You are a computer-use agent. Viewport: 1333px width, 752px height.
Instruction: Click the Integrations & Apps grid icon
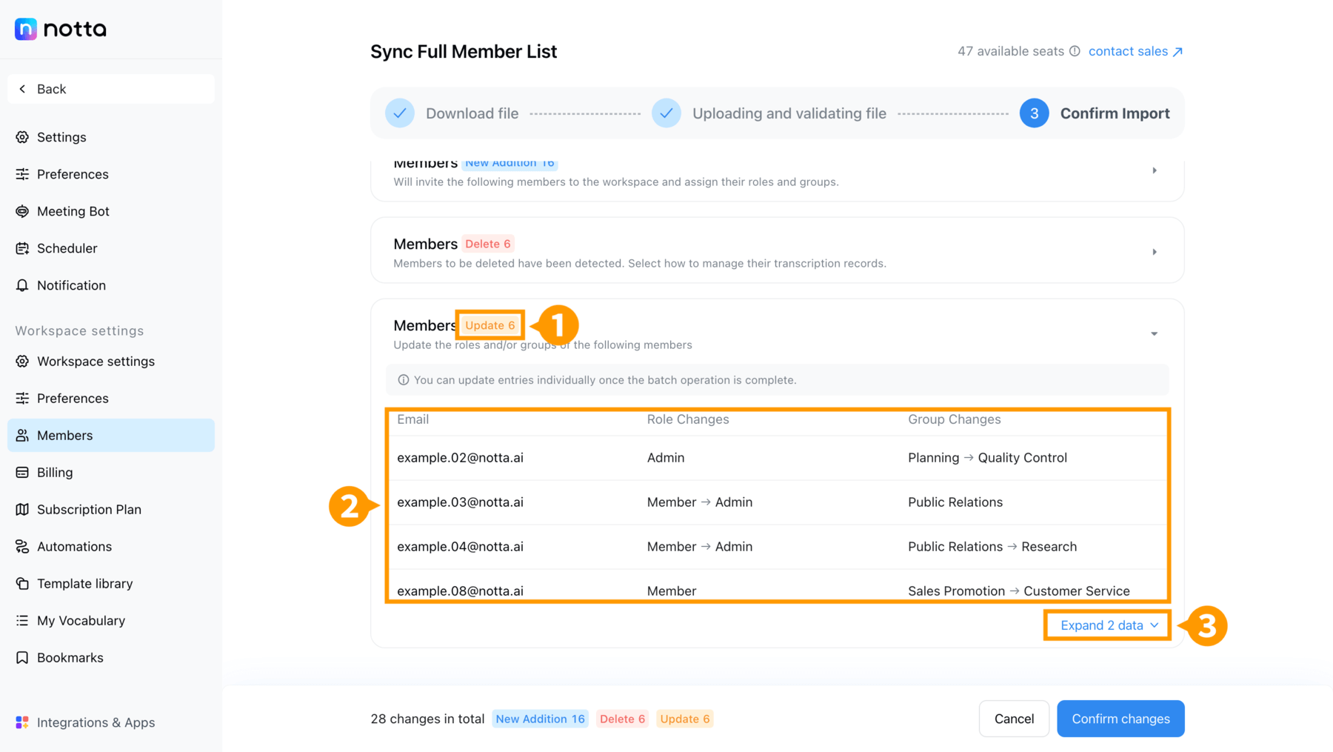[x=22, y=722]
